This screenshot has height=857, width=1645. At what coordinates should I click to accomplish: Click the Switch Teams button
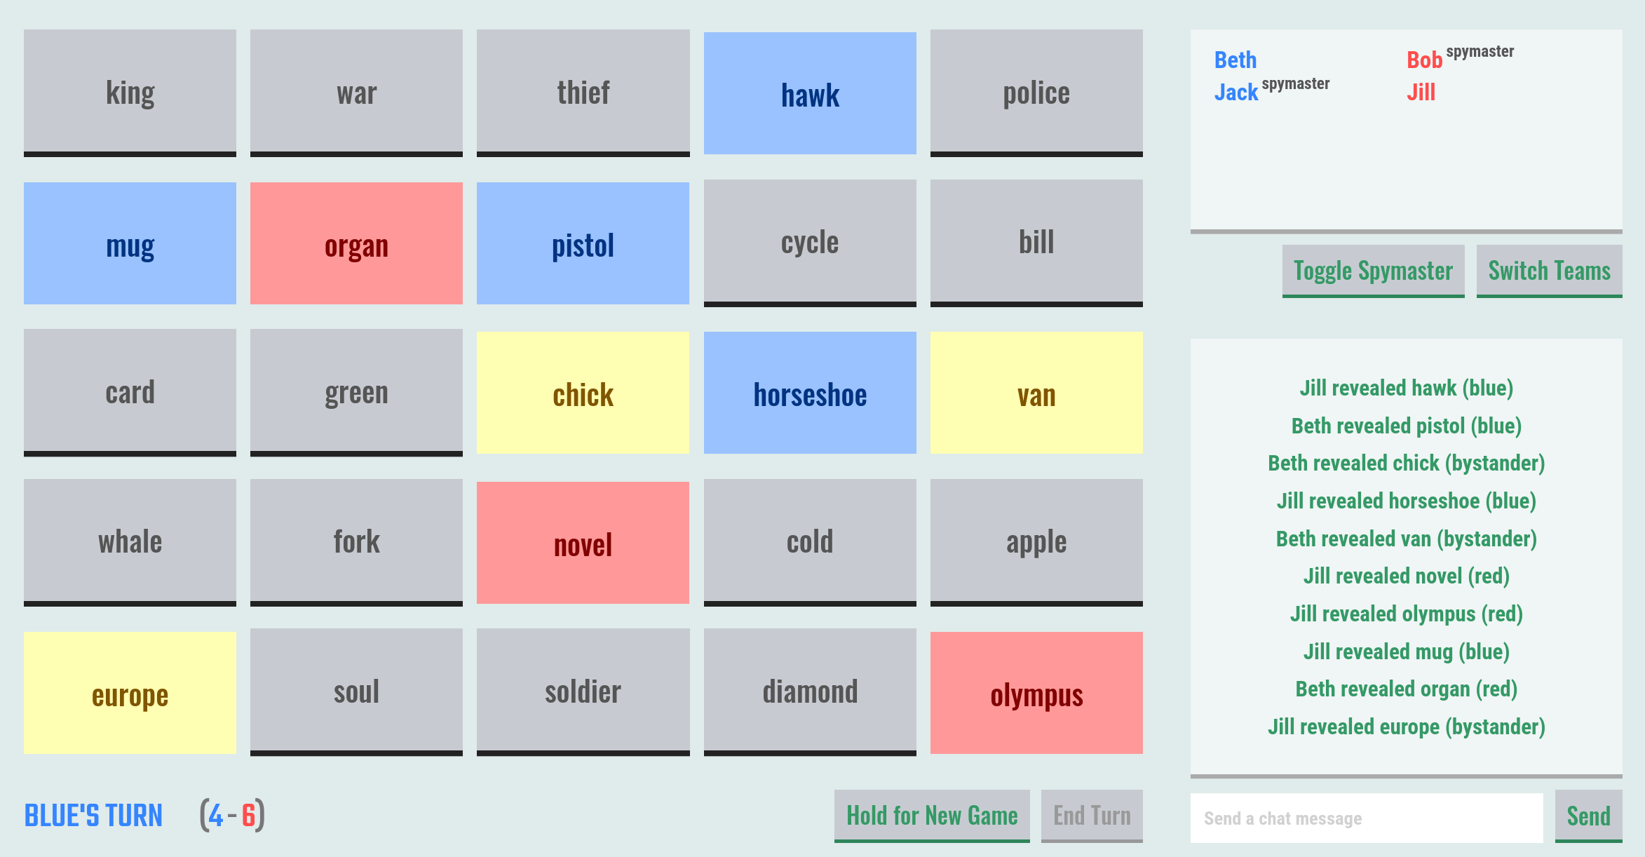(x=1549, y=271)
